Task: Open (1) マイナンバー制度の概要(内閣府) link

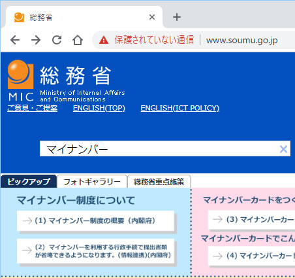Action: point(95,221)
